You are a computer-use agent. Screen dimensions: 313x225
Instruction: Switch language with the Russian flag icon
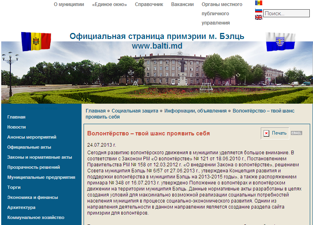click(258, 10)
